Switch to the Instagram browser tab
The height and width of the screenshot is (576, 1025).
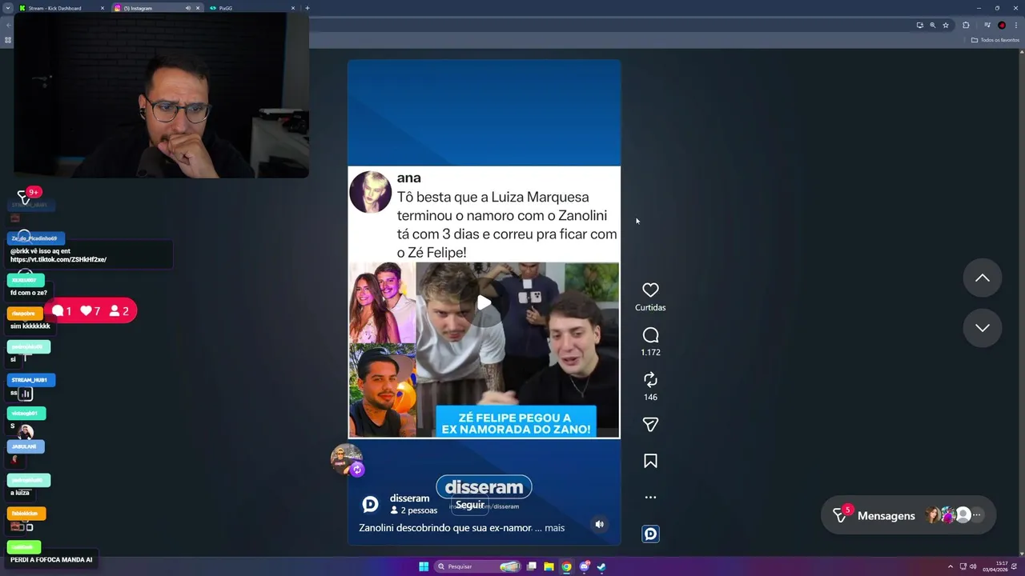[x=156, y=8]
